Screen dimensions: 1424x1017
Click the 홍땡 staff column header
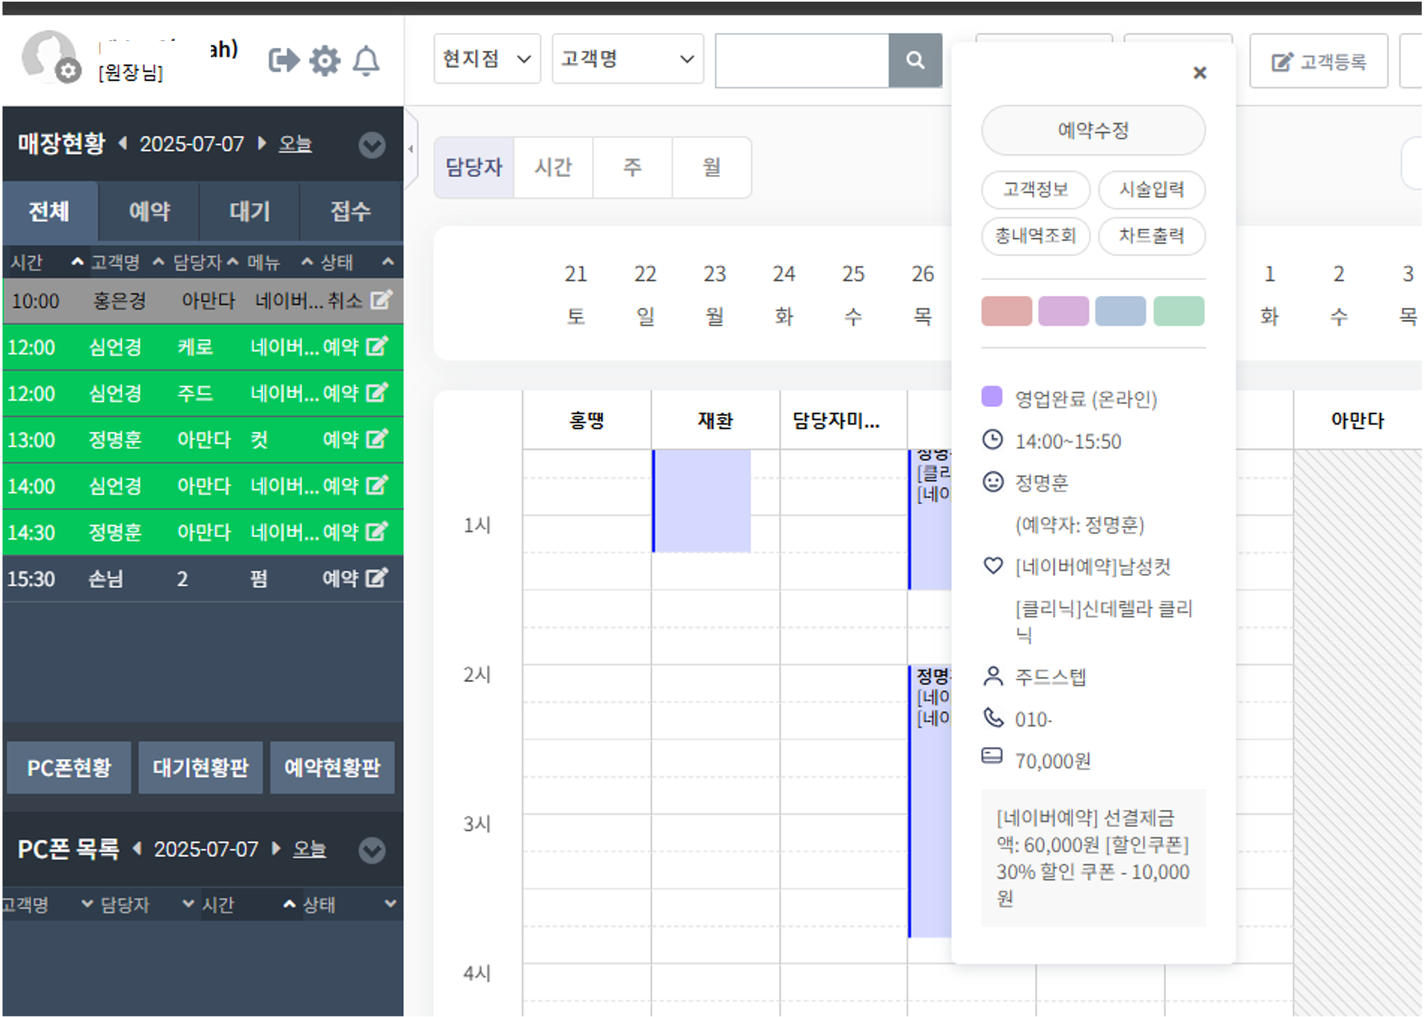pos(586,420)
